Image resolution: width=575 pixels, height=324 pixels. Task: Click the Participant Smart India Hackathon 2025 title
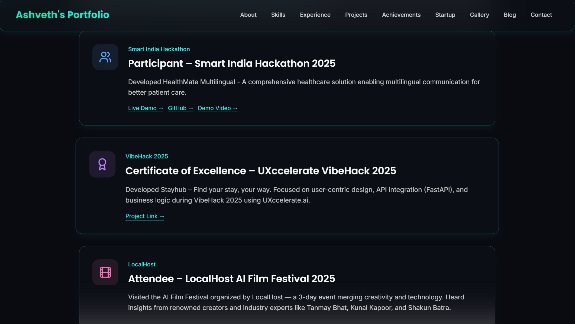click(232, 63)
